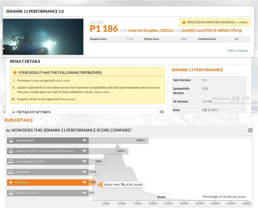258x210 pixels.
Task: Expand the This score dropdown arrow
Action: (x=84, y=182)
